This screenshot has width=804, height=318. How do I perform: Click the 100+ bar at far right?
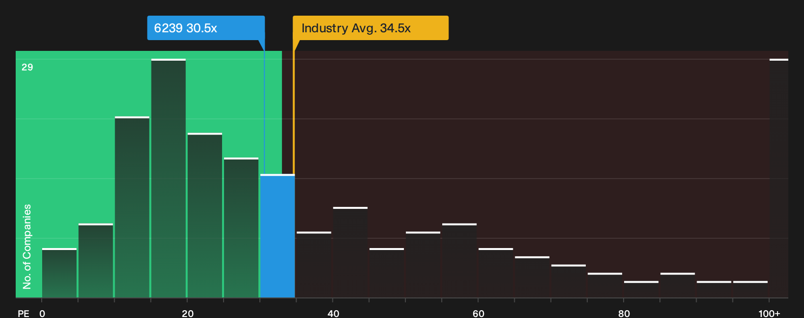pyautogui.click(x=779, y=178)
